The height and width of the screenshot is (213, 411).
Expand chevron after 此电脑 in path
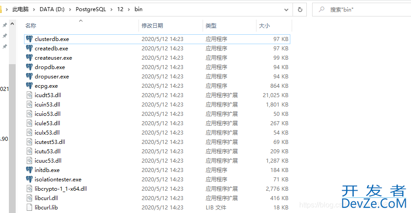(34, 9)
